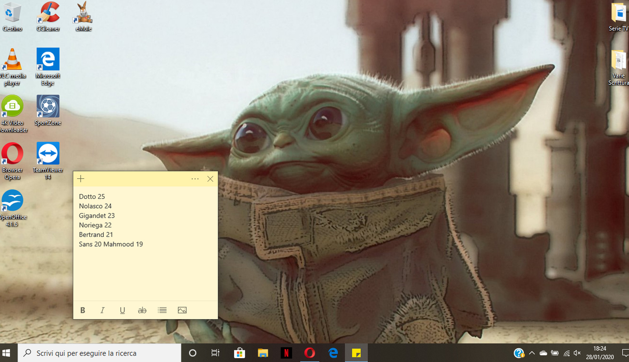Open Cortana from the taskbar circle
Screen dimensions: 629x362
point(193,353)
